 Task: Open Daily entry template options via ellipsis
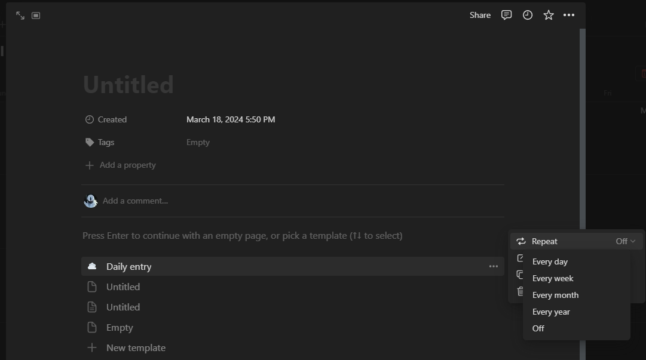pos(493,266)
